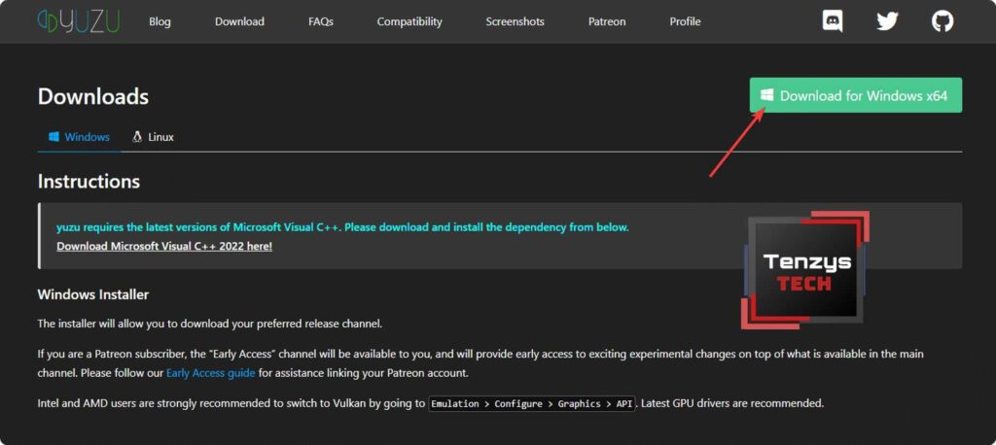The width and height of the screenshot is (996, 445).
Task: Click the Instructions heading
Action: [x=89, y=182]
